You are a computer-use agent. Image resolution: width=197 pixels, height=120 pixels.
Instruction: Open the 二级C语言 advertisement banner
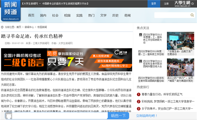66,60
